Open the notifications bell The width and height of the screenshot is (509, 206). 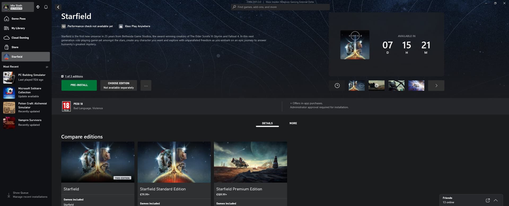coord(46,7)
